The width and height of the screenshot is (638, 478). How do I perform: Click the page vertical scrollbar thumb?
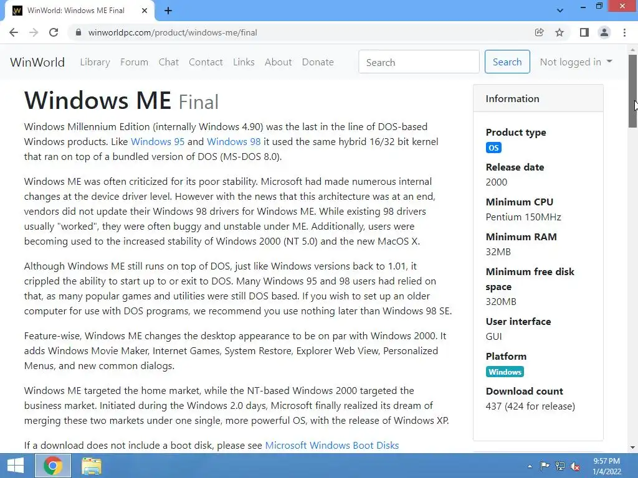pos(632,91)
